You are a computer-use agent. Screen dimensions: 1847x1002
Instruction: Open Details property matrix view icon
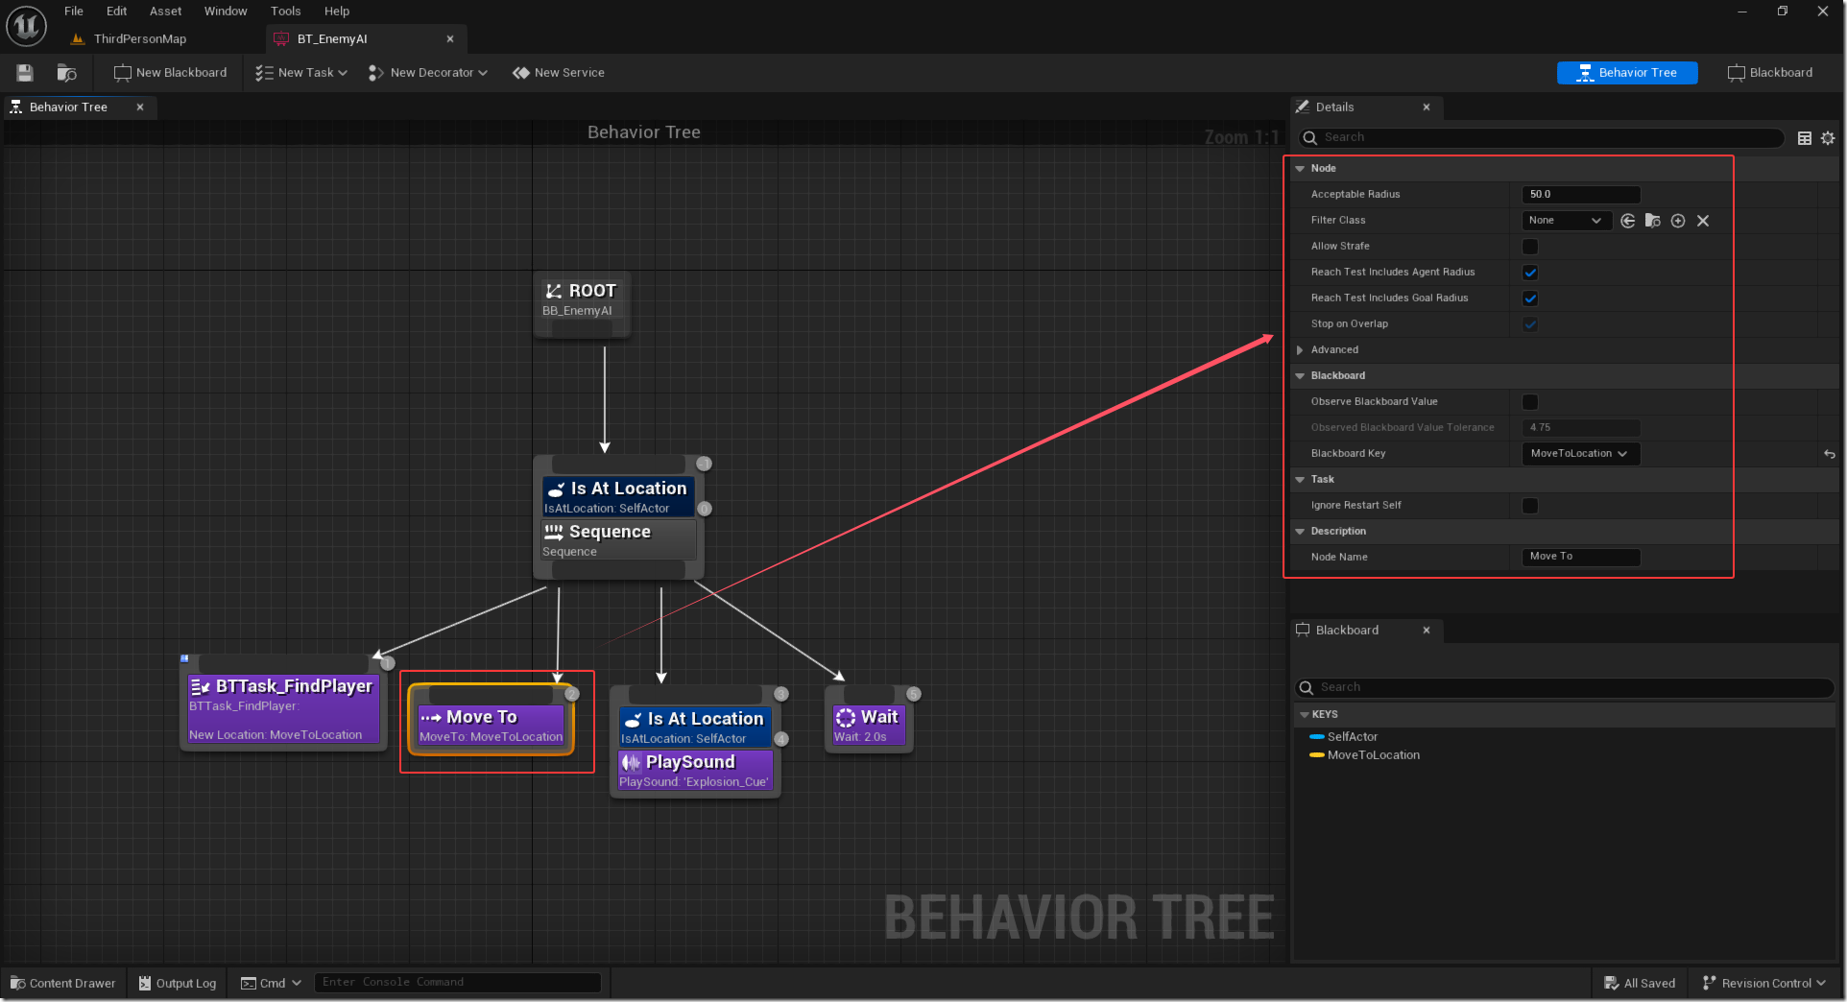coord(1805,138)
